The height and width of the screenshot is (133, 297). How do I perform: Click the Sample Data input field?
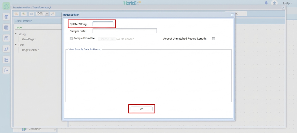pos(125,31)
